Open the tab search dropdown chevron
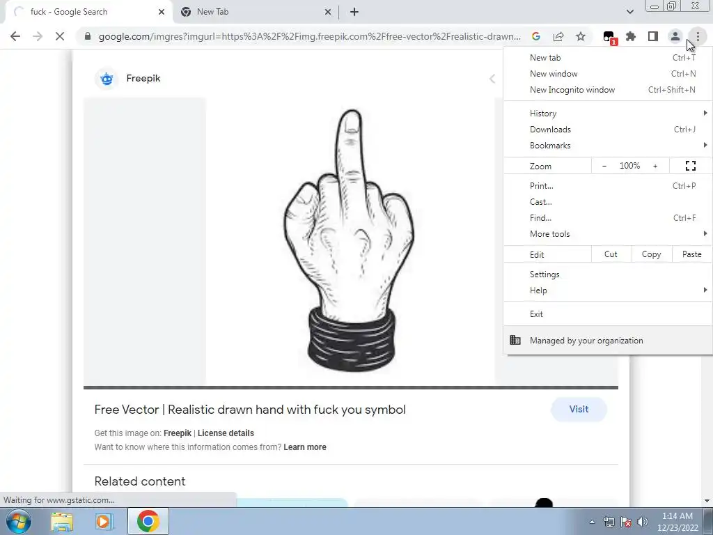Viewport: 713px width, 535px height. pyautogui.click(x=629, y=12)
